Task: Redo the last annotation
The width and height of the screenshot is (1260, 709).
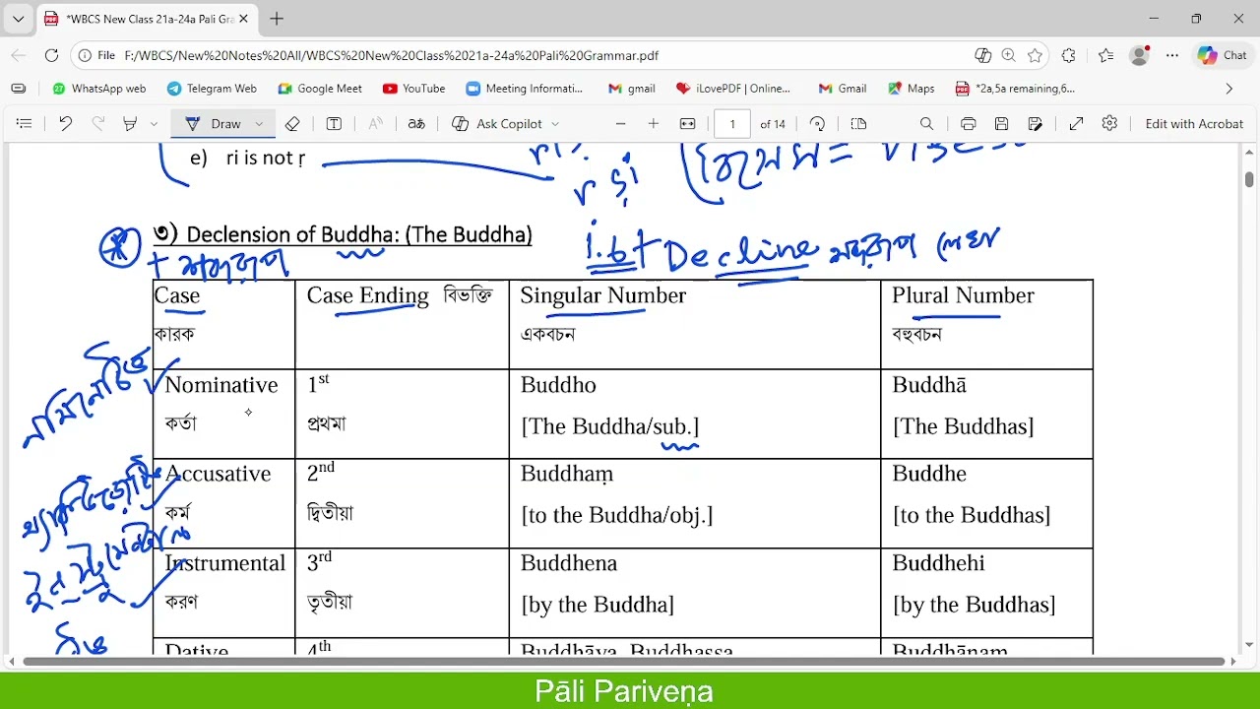Action: point(97,124)
